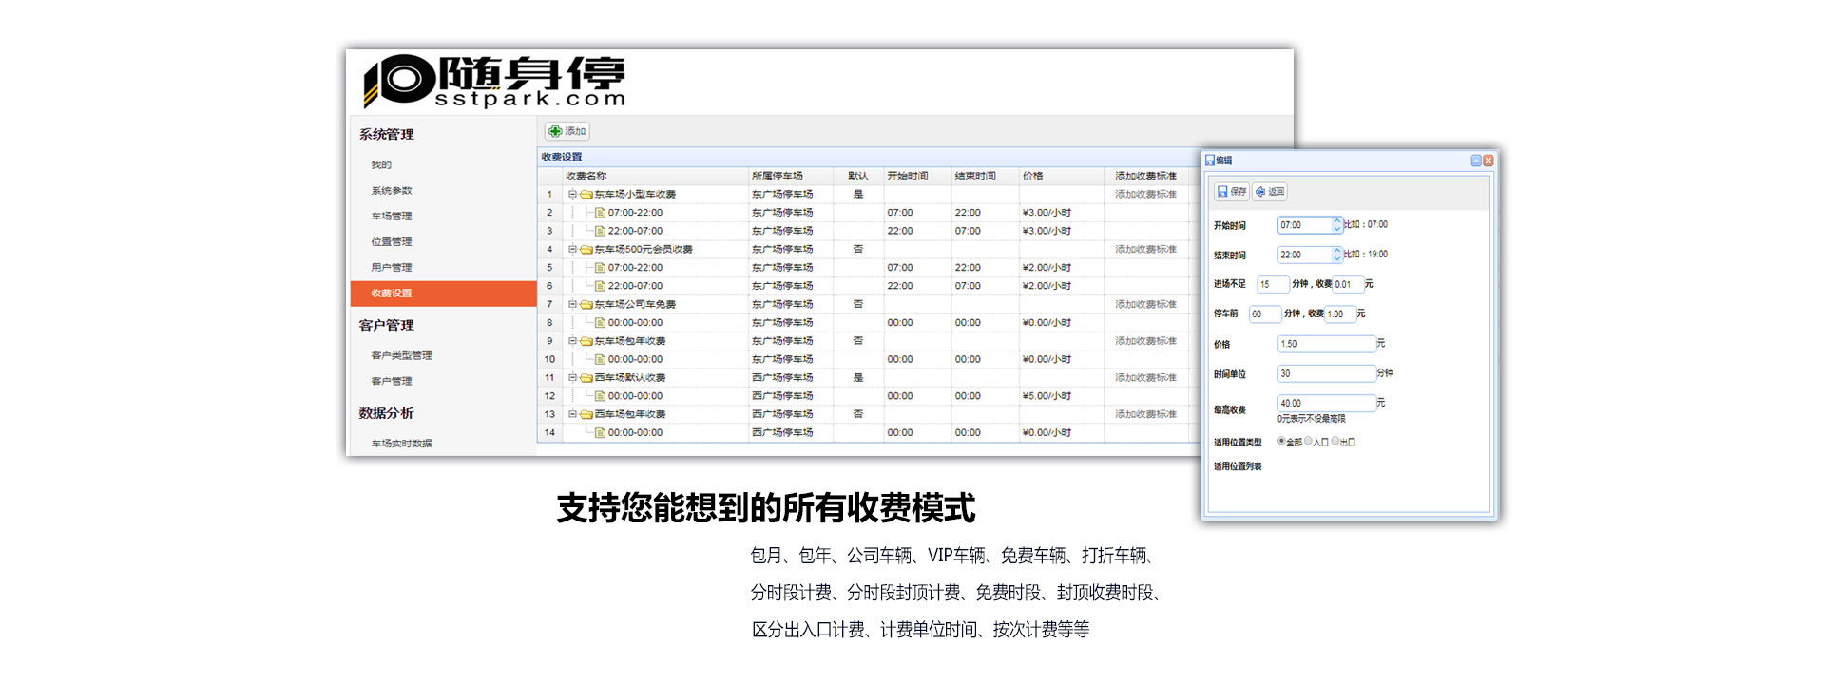Collapse the 东车场公司车免费 tree node
This screenshot has height=682, width=1825.
pyautogui.click(x=572, y=304)
